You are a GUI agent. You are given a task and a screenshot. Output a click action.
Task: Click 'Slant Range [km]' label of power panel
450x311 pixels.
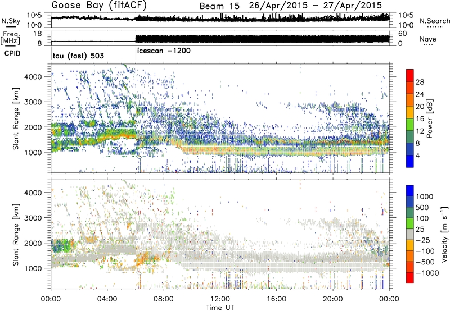[x=16, y=118]
